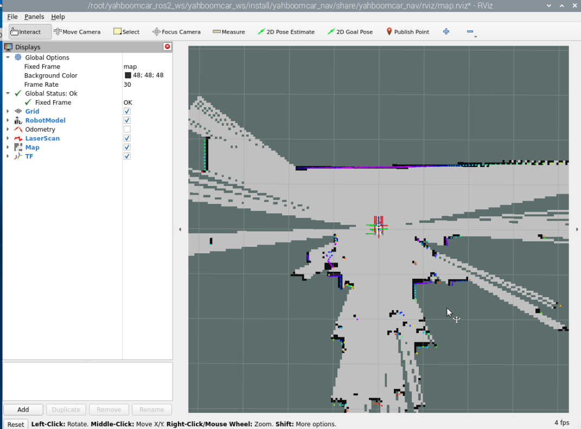Click the Focus Camera tool

[176, 32]
